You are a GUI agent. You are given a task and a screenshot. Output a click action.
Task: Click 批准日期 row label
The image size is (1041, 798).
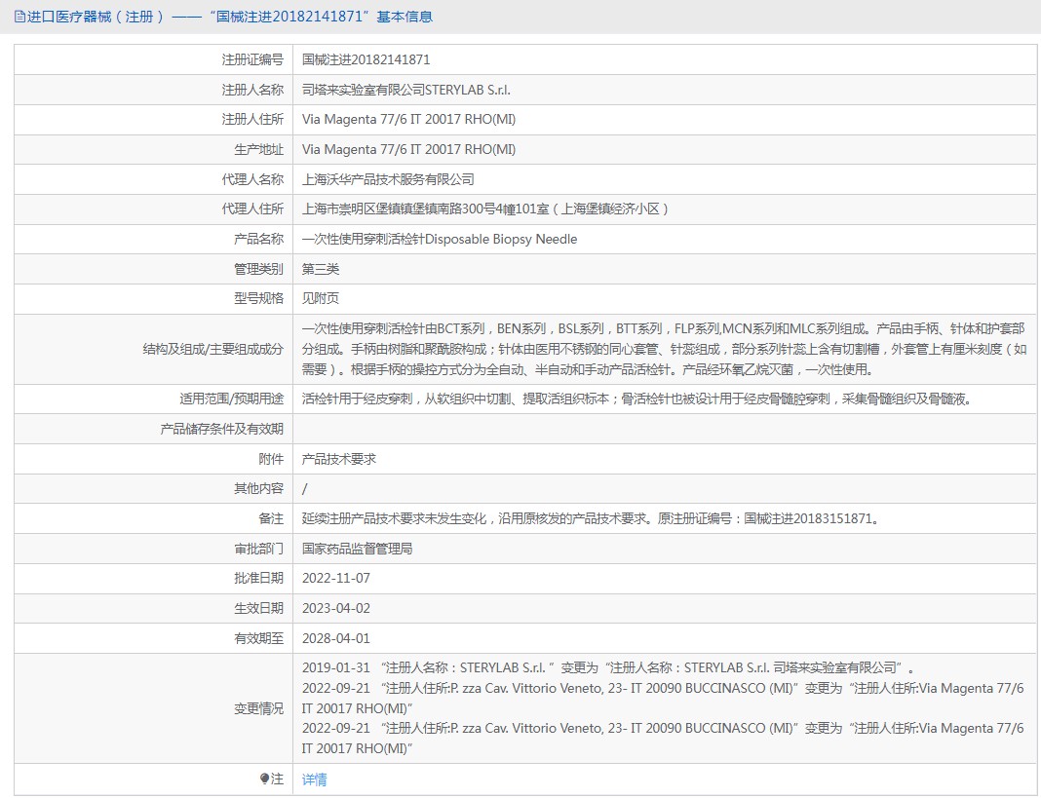pos(258,578)
